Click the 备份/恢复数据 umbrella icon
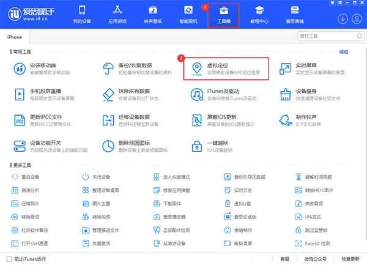Image resolution: width=367 pixels, height=265 pixels. 108,69
